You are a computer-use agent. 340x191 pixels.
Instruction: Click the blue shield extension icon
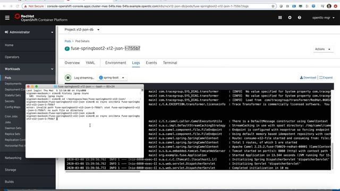click(x=313, y=6)
